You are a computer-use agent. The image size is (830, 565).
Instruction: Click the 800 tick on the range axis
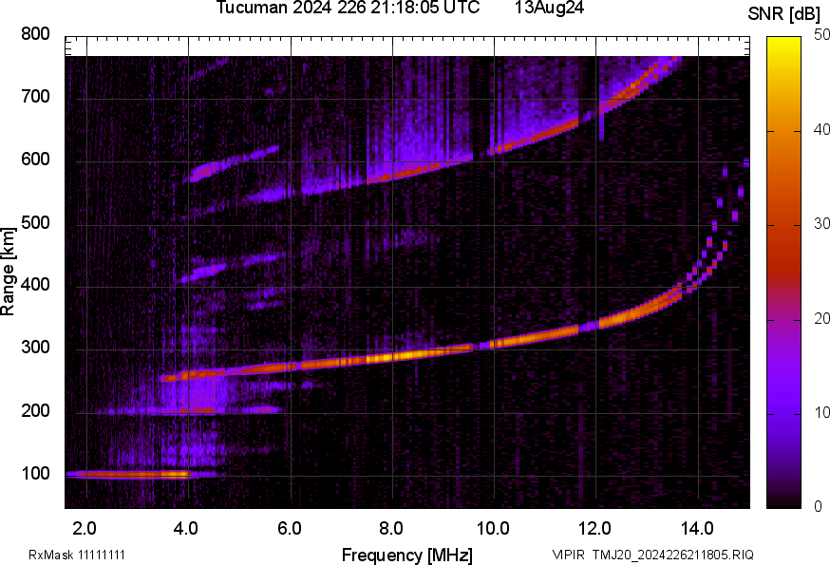point(35,35)
